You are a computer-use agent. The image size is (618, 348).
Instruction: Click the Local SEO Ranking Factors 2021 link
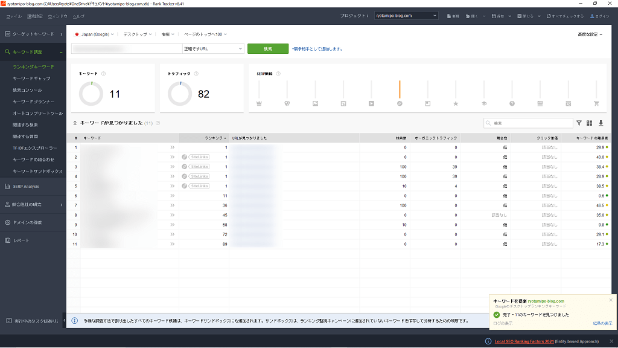pos(523,341)
